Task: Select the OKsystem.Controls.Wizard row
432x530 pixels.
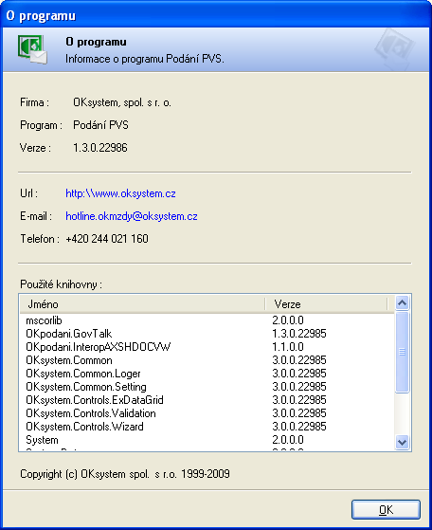Action: pos(207,427)
